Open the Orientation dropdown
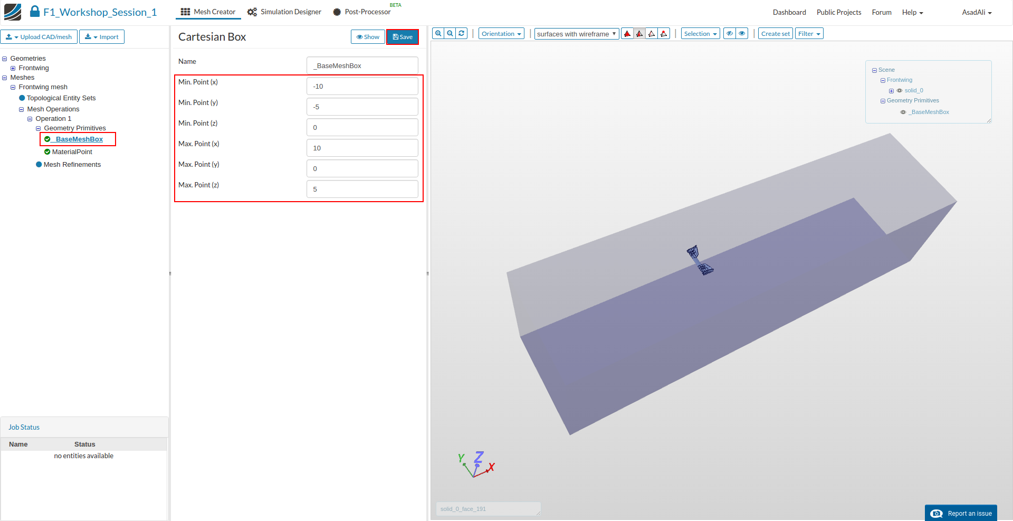This screenshot has width=1013, height=521. pyautogui.click(x=501, y=34)
